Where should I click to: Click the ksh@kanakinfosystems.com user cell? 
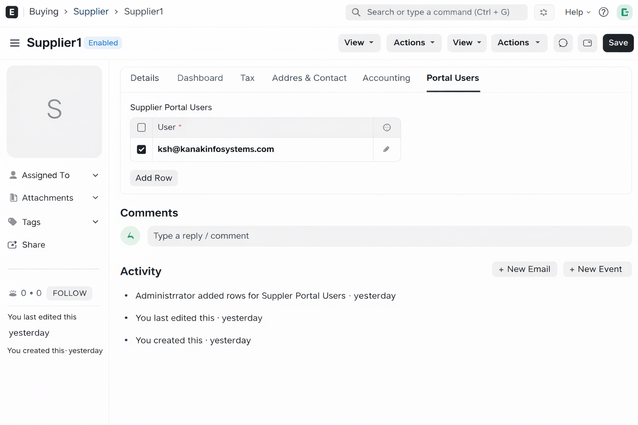click(263, 149)
